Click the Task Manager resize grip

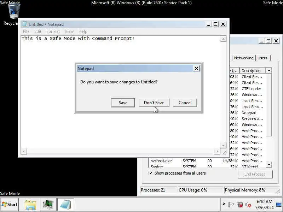(x=278, y=191)
